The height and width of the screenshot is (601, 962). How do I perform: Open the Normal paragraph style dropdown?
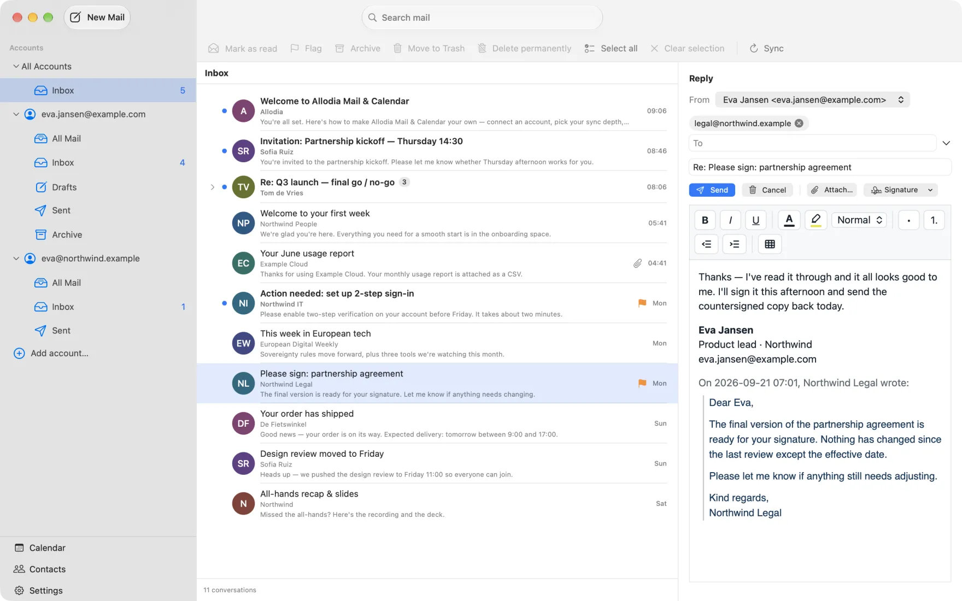coord(859,220)
